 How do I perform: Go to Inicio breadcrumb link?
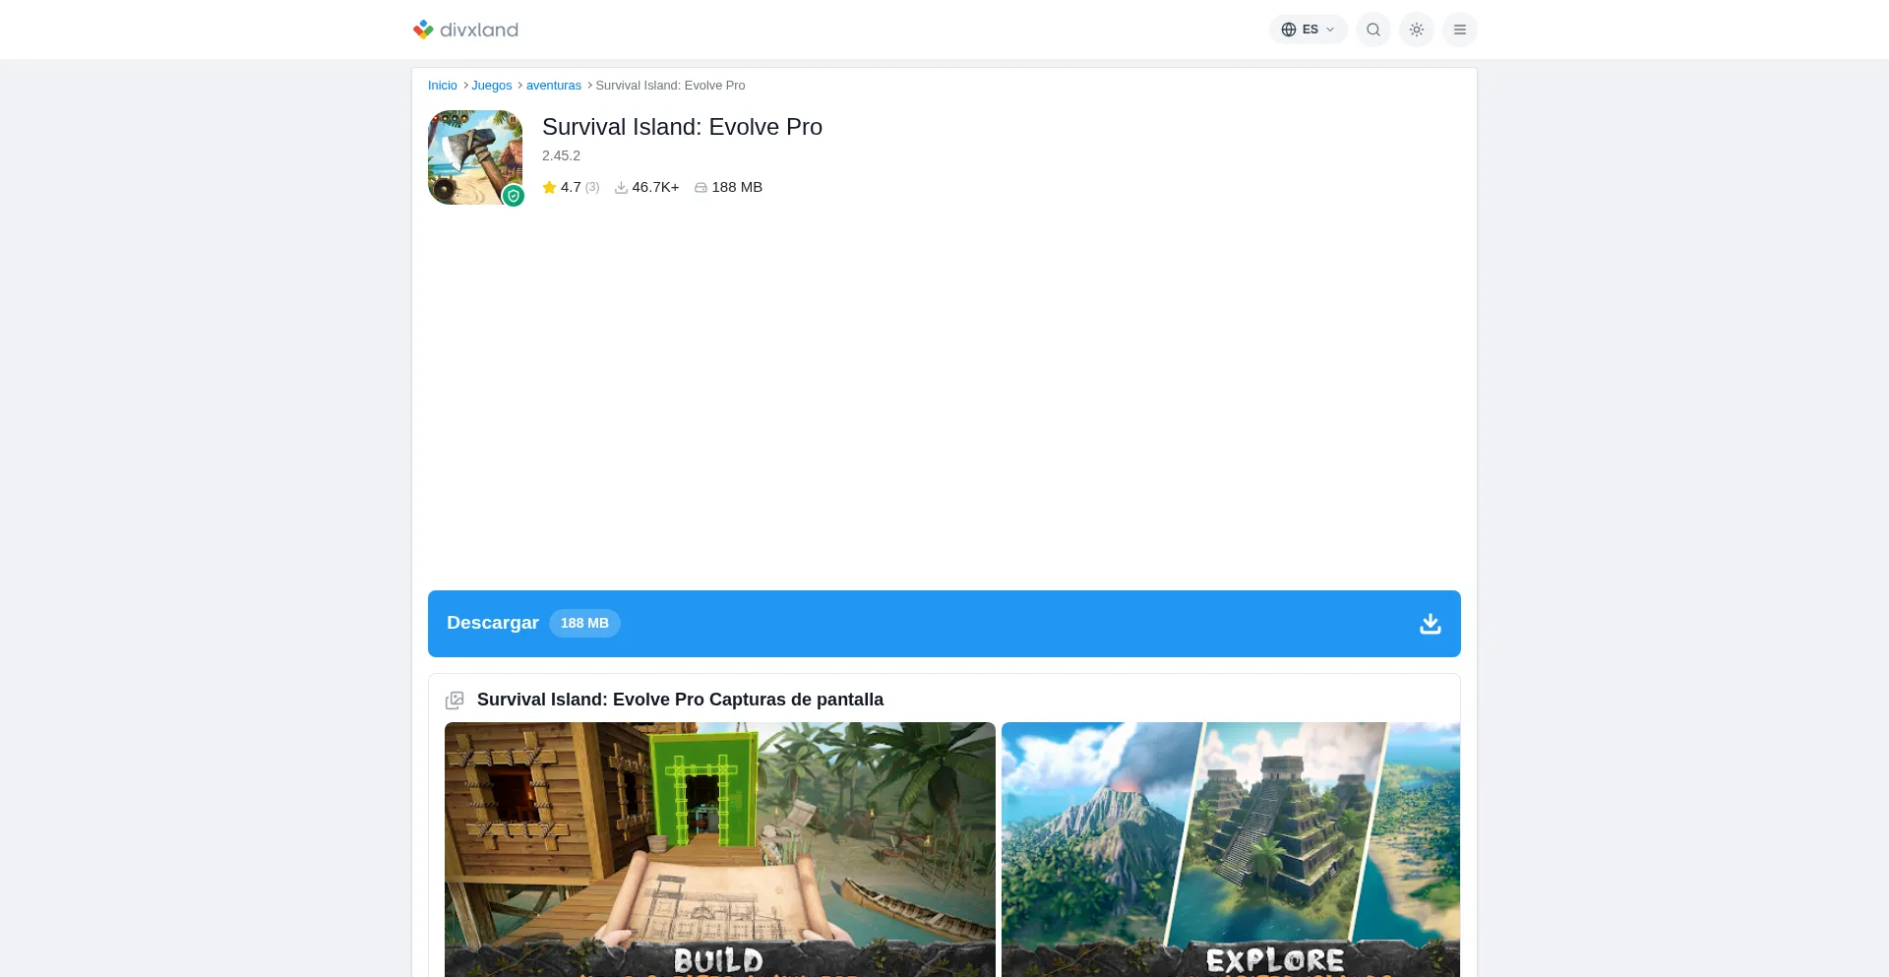point(443,86)
